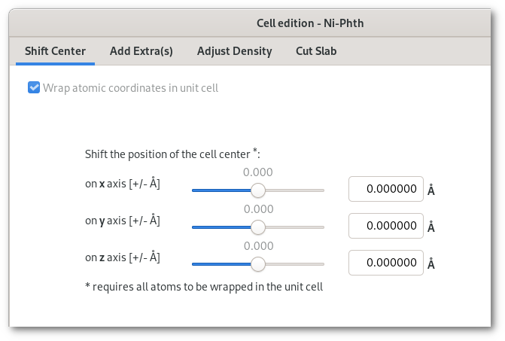The height and width of the screenshot is (341, 505).
Task: Click right end of x axis slider track
Action: [320, 190]
